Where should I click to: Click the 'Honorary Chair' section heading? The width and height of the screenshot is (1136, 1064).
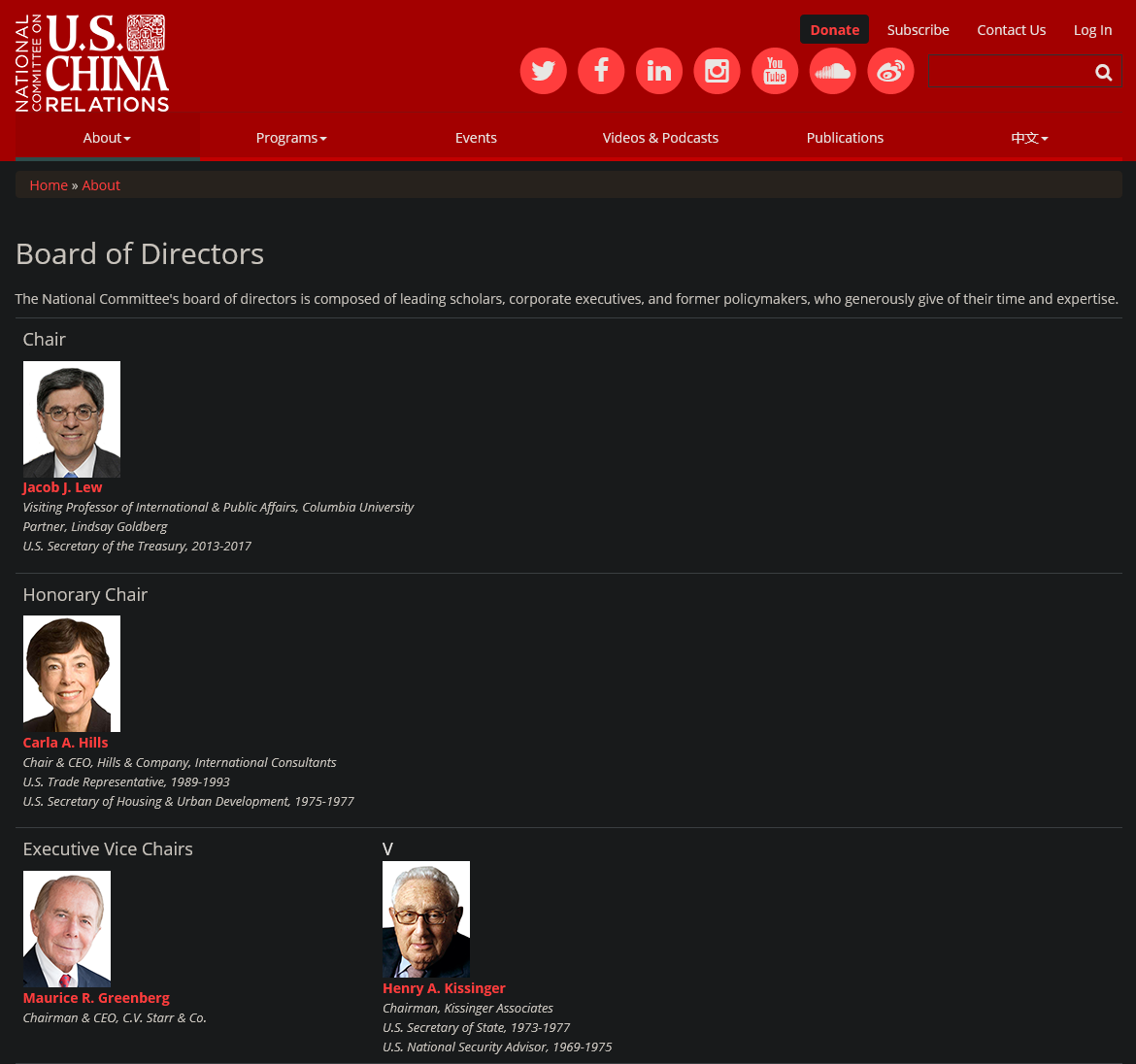pos(85,595)
